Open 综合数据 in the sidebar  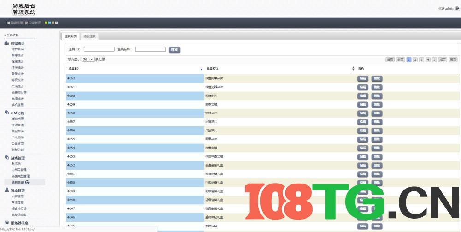tap(18, 49)
